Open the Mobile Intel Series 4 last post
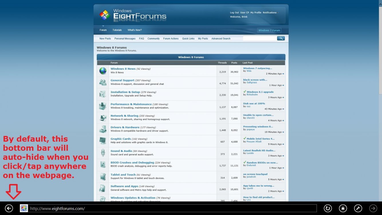 [261, 139]
